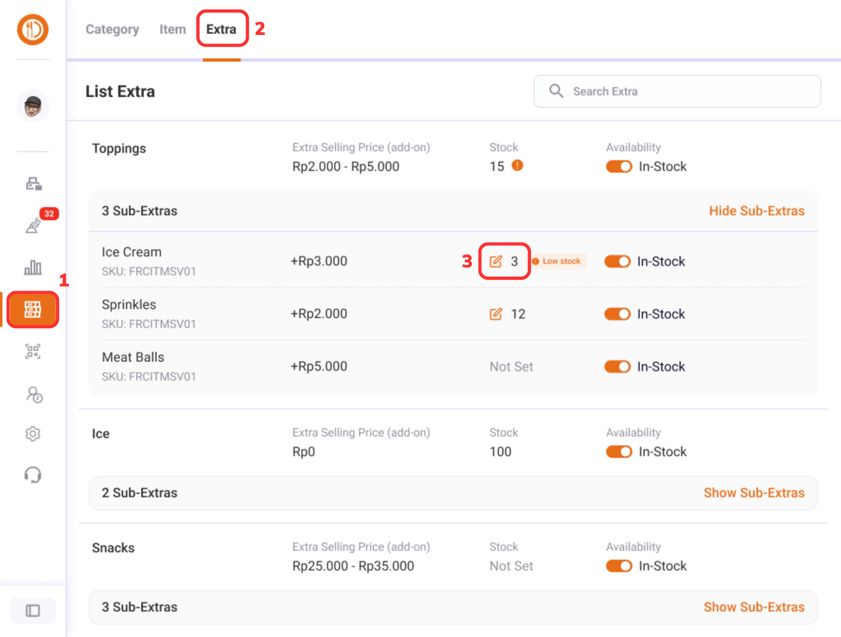The height and width of the screenshot is (637, 841).
Task: Open notifications icon with 32 badge
Action: tap(34, 225)
